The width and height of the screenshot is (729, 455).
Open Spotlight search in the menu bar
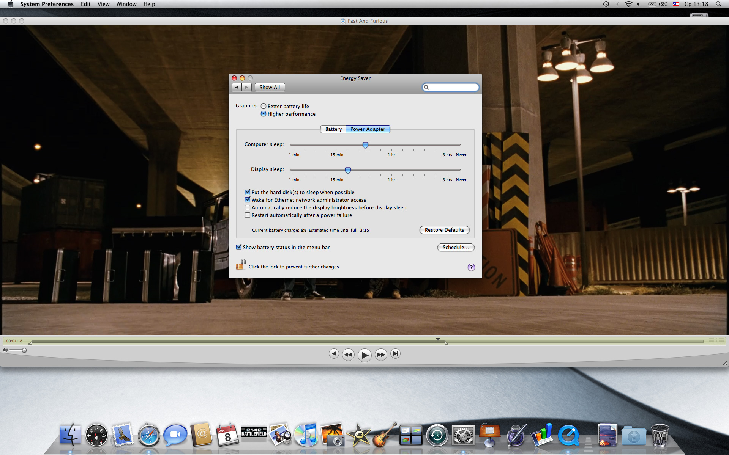pos(718,4)
